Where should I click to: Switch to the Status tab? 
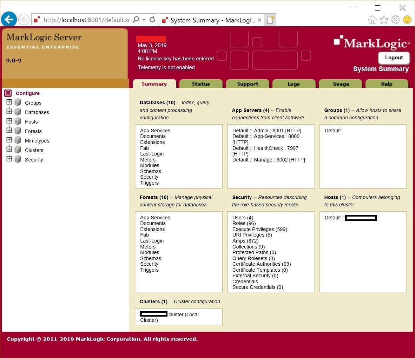click(201, 84)
